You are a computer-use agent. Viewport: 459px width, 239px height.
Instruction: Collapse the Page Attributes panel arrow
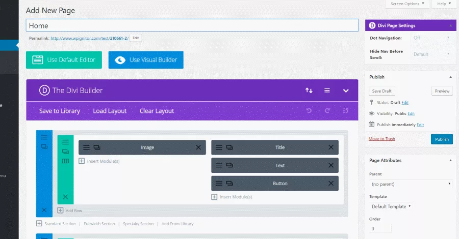tap(450, 161)
